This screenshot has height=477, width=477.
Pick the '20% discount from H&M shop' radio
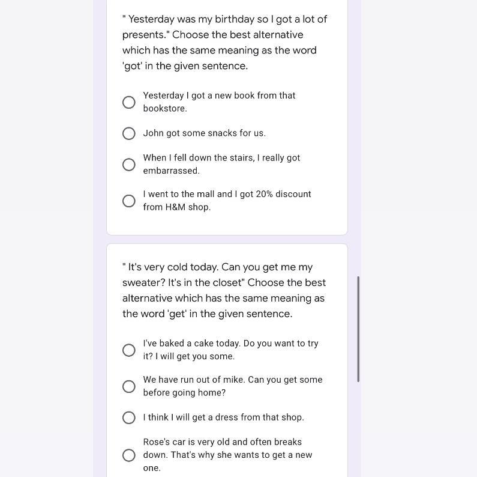(129, 201)
